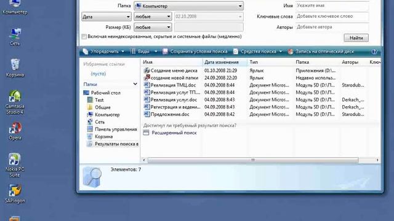
Task: Sort by the Тип column header
Action: [271, 62]
